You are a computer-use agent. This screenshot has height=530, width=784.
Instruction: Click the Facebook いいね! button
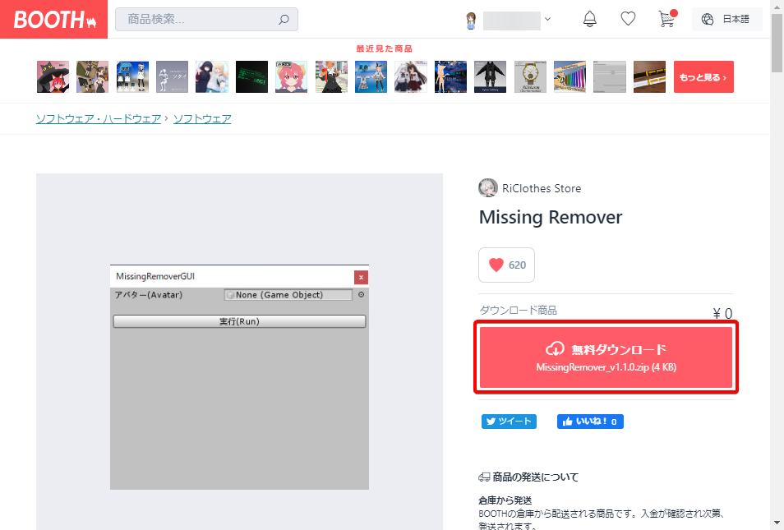coord(590,422)
